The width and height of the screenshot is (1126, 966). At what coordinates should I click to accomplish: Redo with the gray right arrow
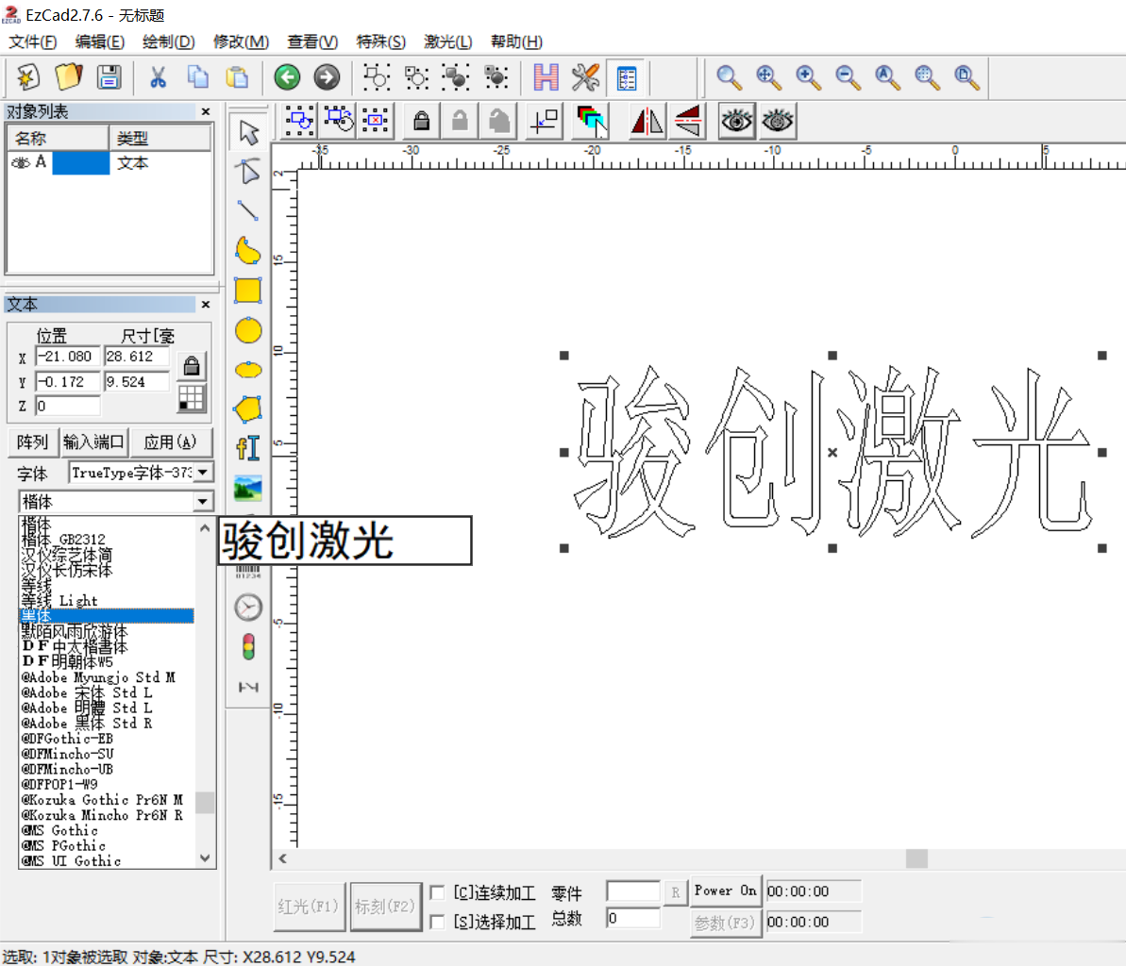click(x=327, y=76)
